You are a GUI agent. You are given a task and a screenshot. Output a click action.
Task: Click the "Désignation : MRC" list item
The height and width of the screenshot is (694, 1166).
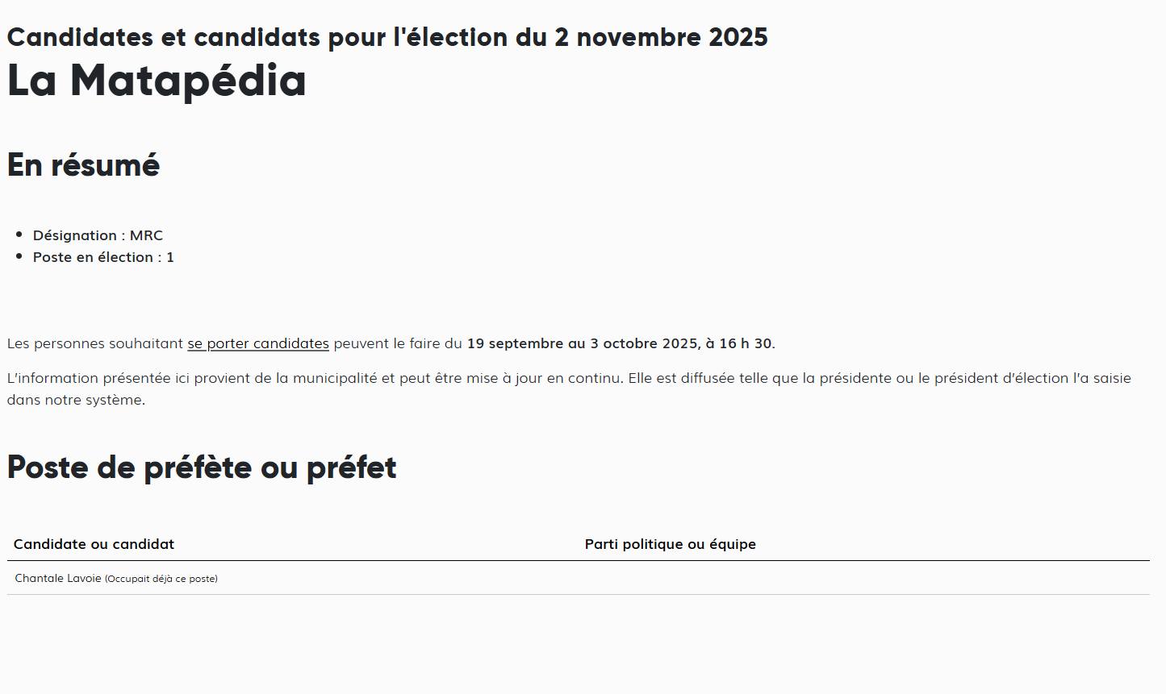coord(98,235)
